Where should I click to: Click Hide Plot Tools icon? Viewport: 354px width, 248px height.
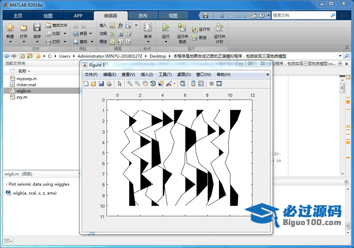[x=211, y=84]
